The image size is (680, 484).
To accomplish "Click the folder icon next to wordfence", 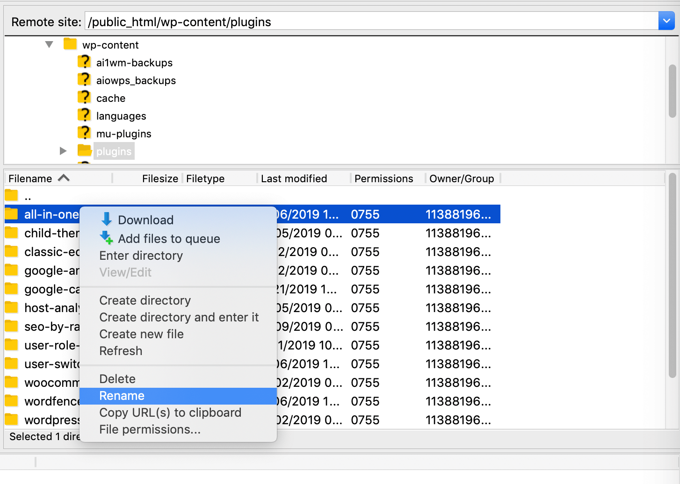I will pos(11,400).
